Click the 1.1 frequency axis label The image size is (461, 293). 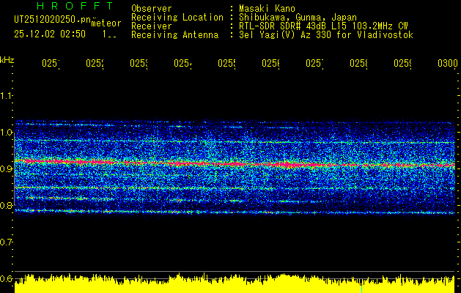(x=6, y=95)
